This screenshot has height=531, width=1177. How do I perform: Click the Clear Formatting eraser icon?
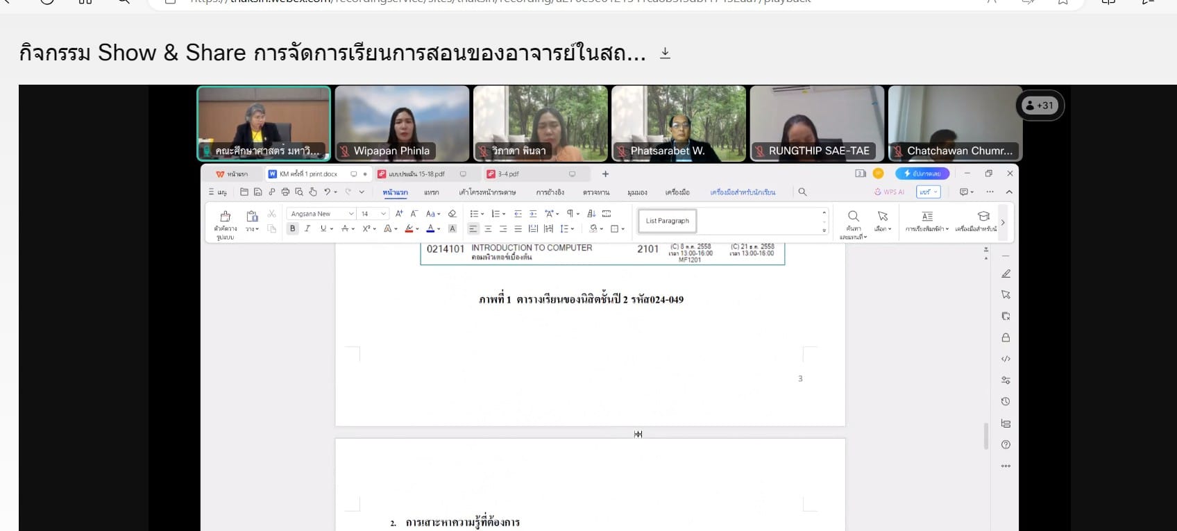coord(452,214)
